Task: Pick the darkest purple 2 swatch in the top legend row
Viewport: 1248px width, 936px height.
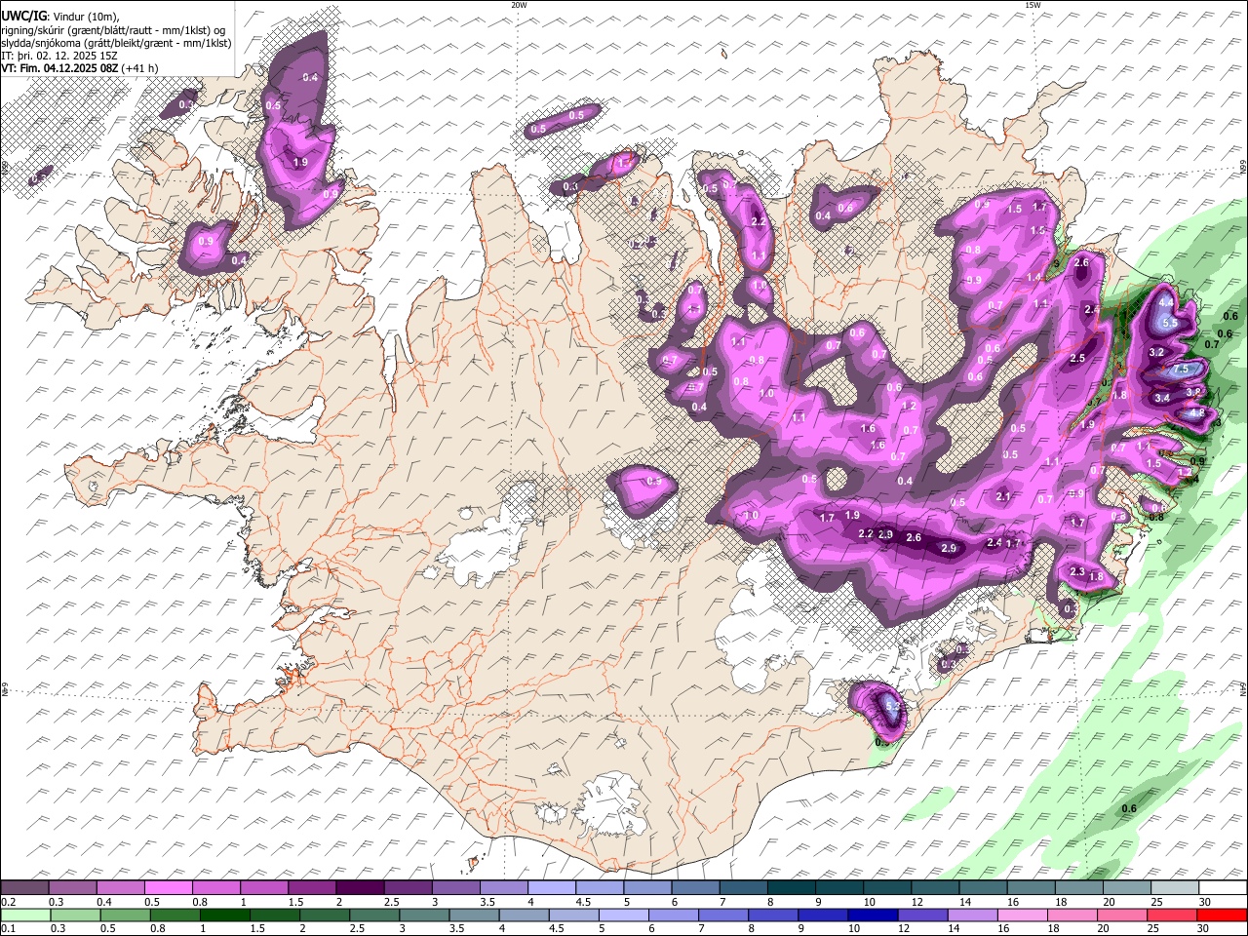Action: (x=359, y=887)
